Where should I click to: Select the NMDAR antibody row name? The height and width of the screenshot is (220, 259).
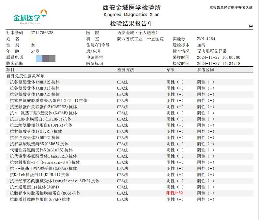click(x=35, y=82)
